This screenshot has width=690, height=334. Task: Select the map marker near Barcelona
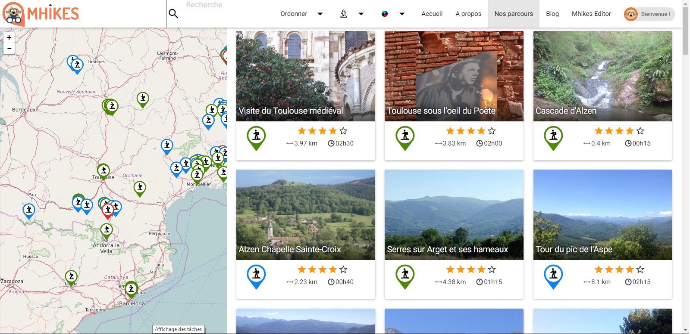(x=132, y=289)
